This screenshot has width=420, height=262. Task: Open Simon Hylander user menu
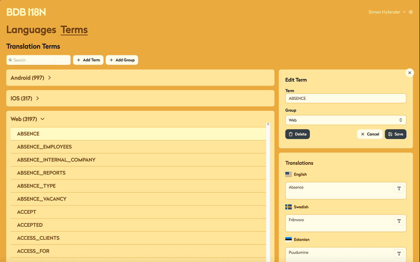tap(387, 12)
